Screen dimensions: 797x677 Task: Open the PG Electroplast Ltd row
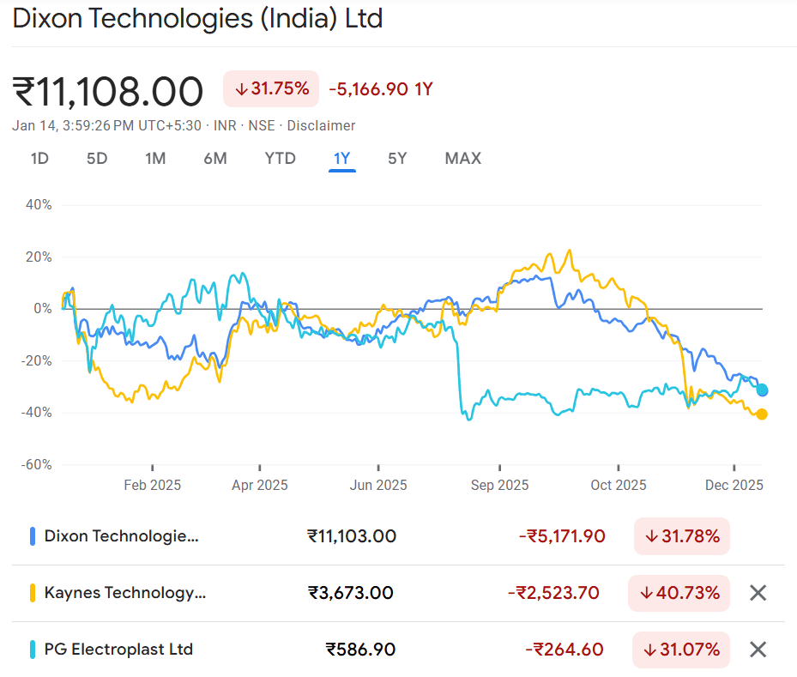tap(118, 650)
